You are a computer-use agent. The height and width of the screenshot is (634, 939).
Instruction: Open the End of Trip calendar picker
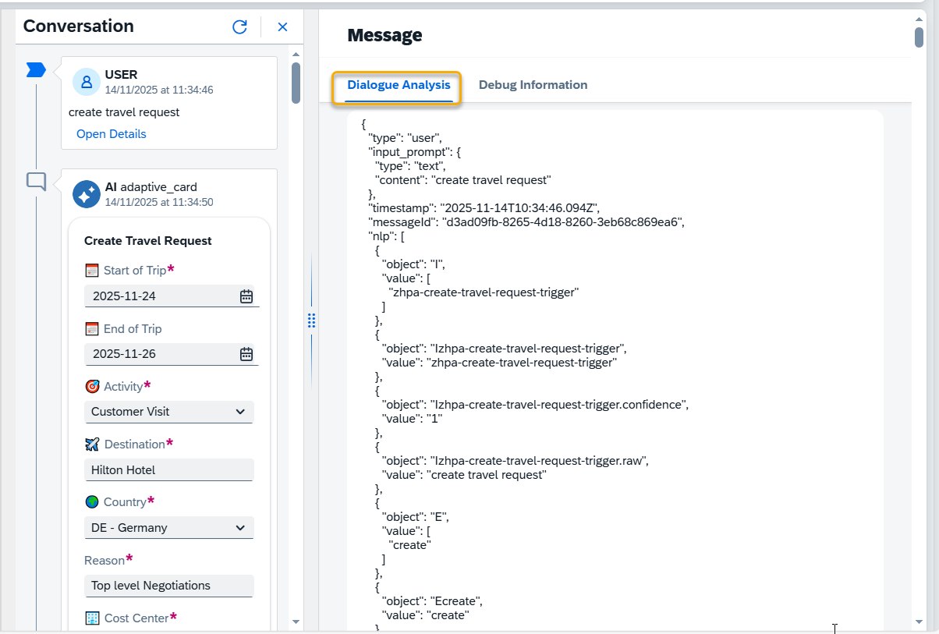point(246,354)
